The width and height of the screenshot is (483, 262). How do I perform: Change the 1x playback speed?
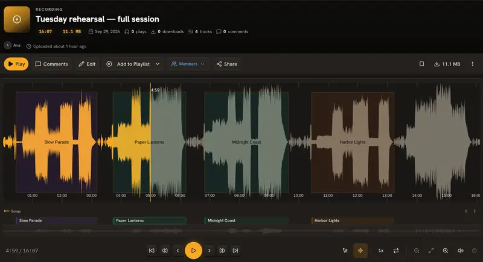pos(381,251)
